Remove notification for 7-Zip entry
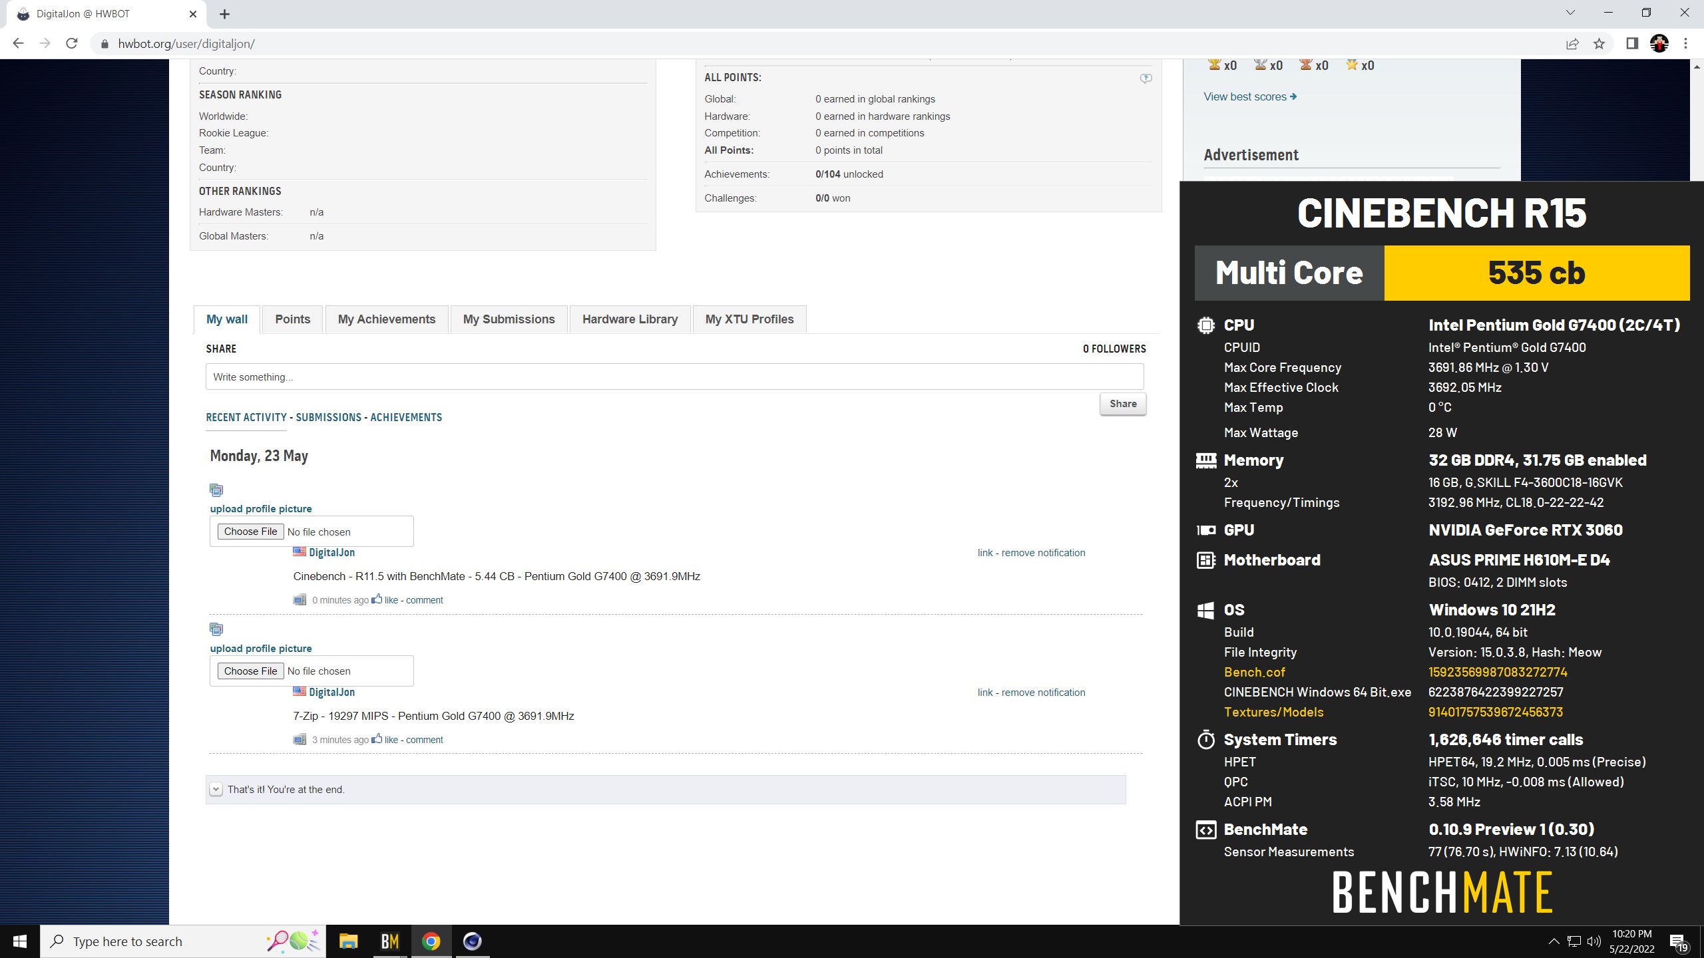1704x958 pixels. [1043, 693]
